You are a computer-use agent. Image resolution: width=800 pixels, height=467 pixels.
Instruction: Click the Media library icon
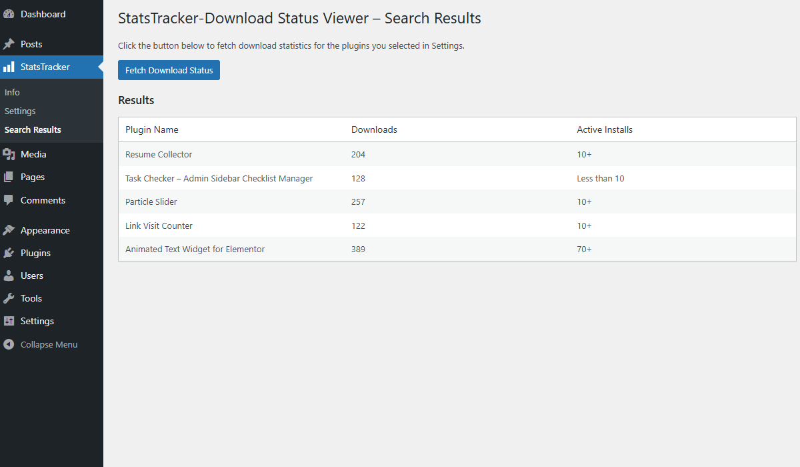pyautogui.click(x=9, y=154)
